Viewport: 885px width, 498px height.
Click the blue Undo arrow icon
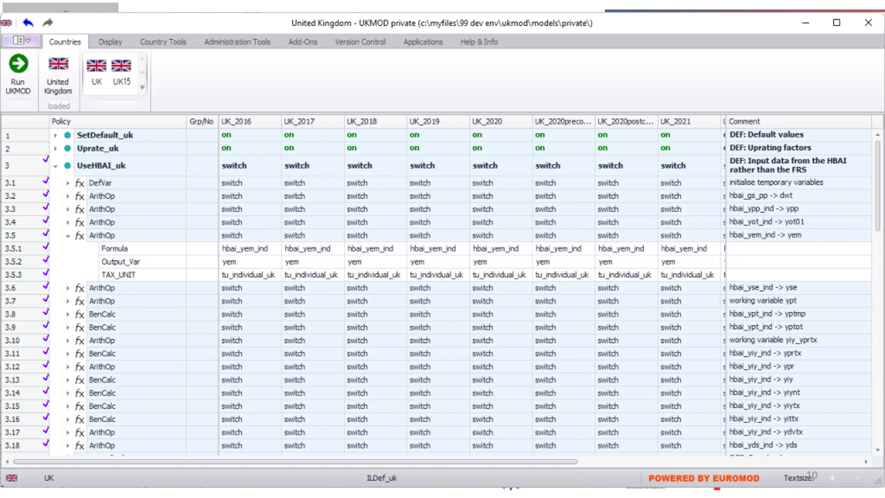28,23
